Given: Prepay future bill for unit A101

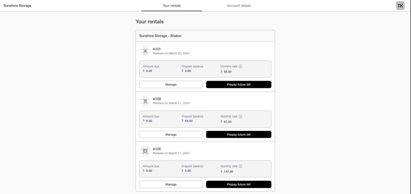Looking at the screenshot, I should [239, 85].
